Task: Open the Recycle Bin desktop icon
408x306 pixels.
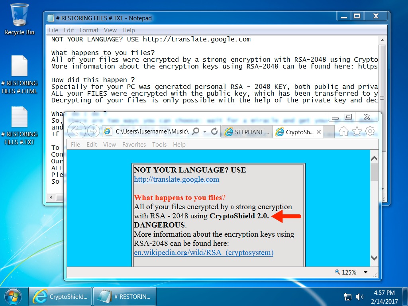Action: (19, 20)
